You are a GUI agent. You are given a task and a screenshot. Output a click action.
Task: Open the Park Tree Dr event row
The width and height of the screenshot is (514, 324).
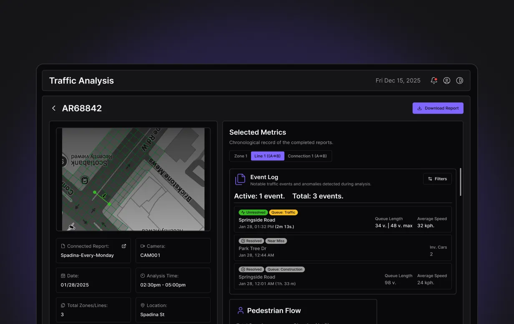coord(343,248)
